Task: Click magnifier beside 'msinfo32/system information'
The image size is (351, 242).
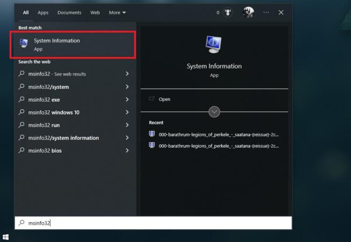Action: pyautogui.click(x=21, y=138)
